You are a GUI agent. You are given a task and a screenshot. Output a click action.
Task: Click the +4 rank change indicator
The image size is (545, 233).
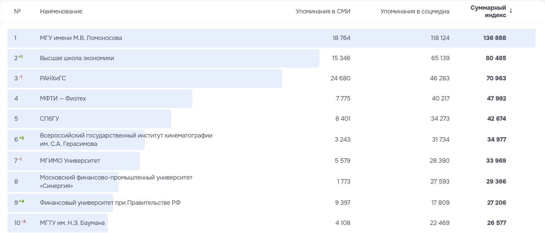[22, 201]
